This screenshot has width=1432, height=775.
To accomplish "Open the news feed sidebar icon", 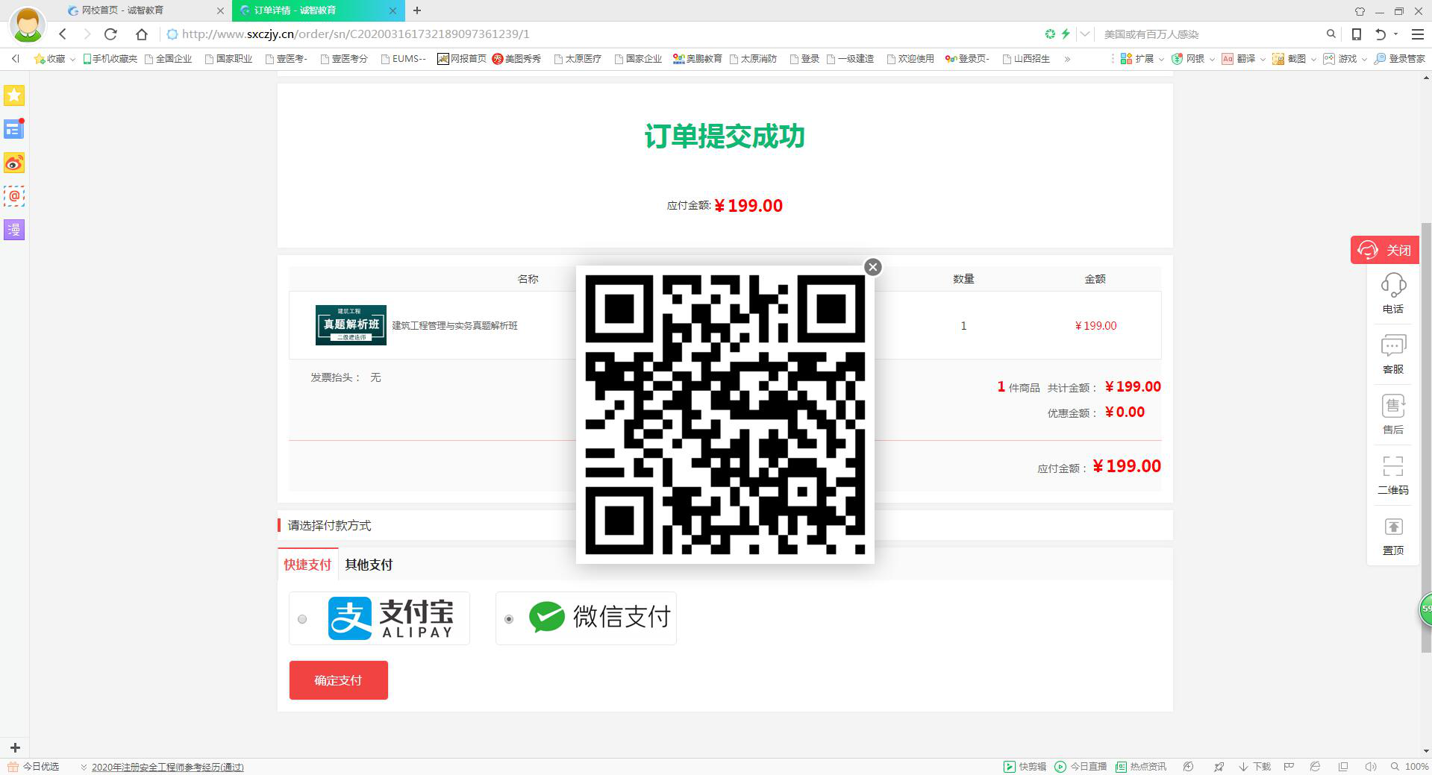I will point(14,129).
